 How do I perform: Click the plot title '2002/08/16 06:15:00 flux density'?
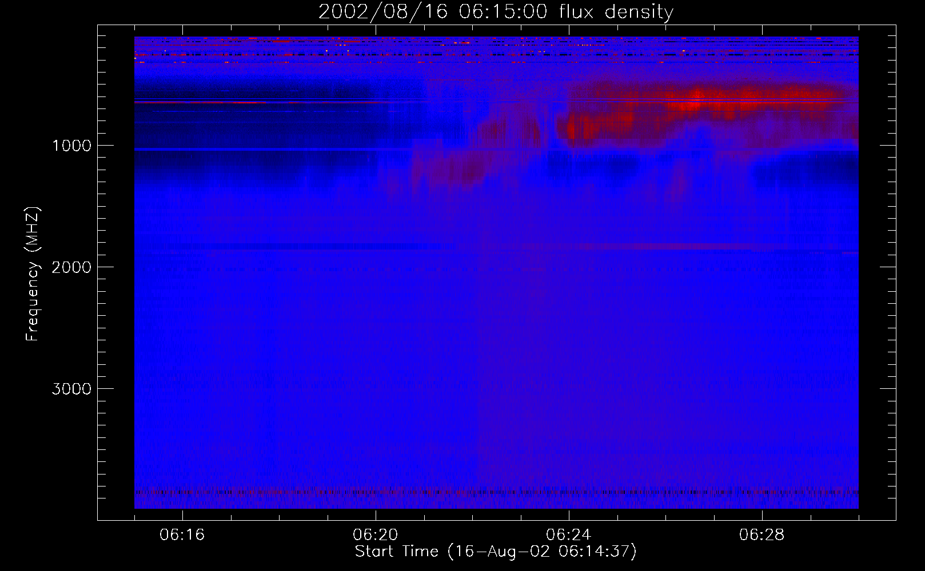pos(496,12)
